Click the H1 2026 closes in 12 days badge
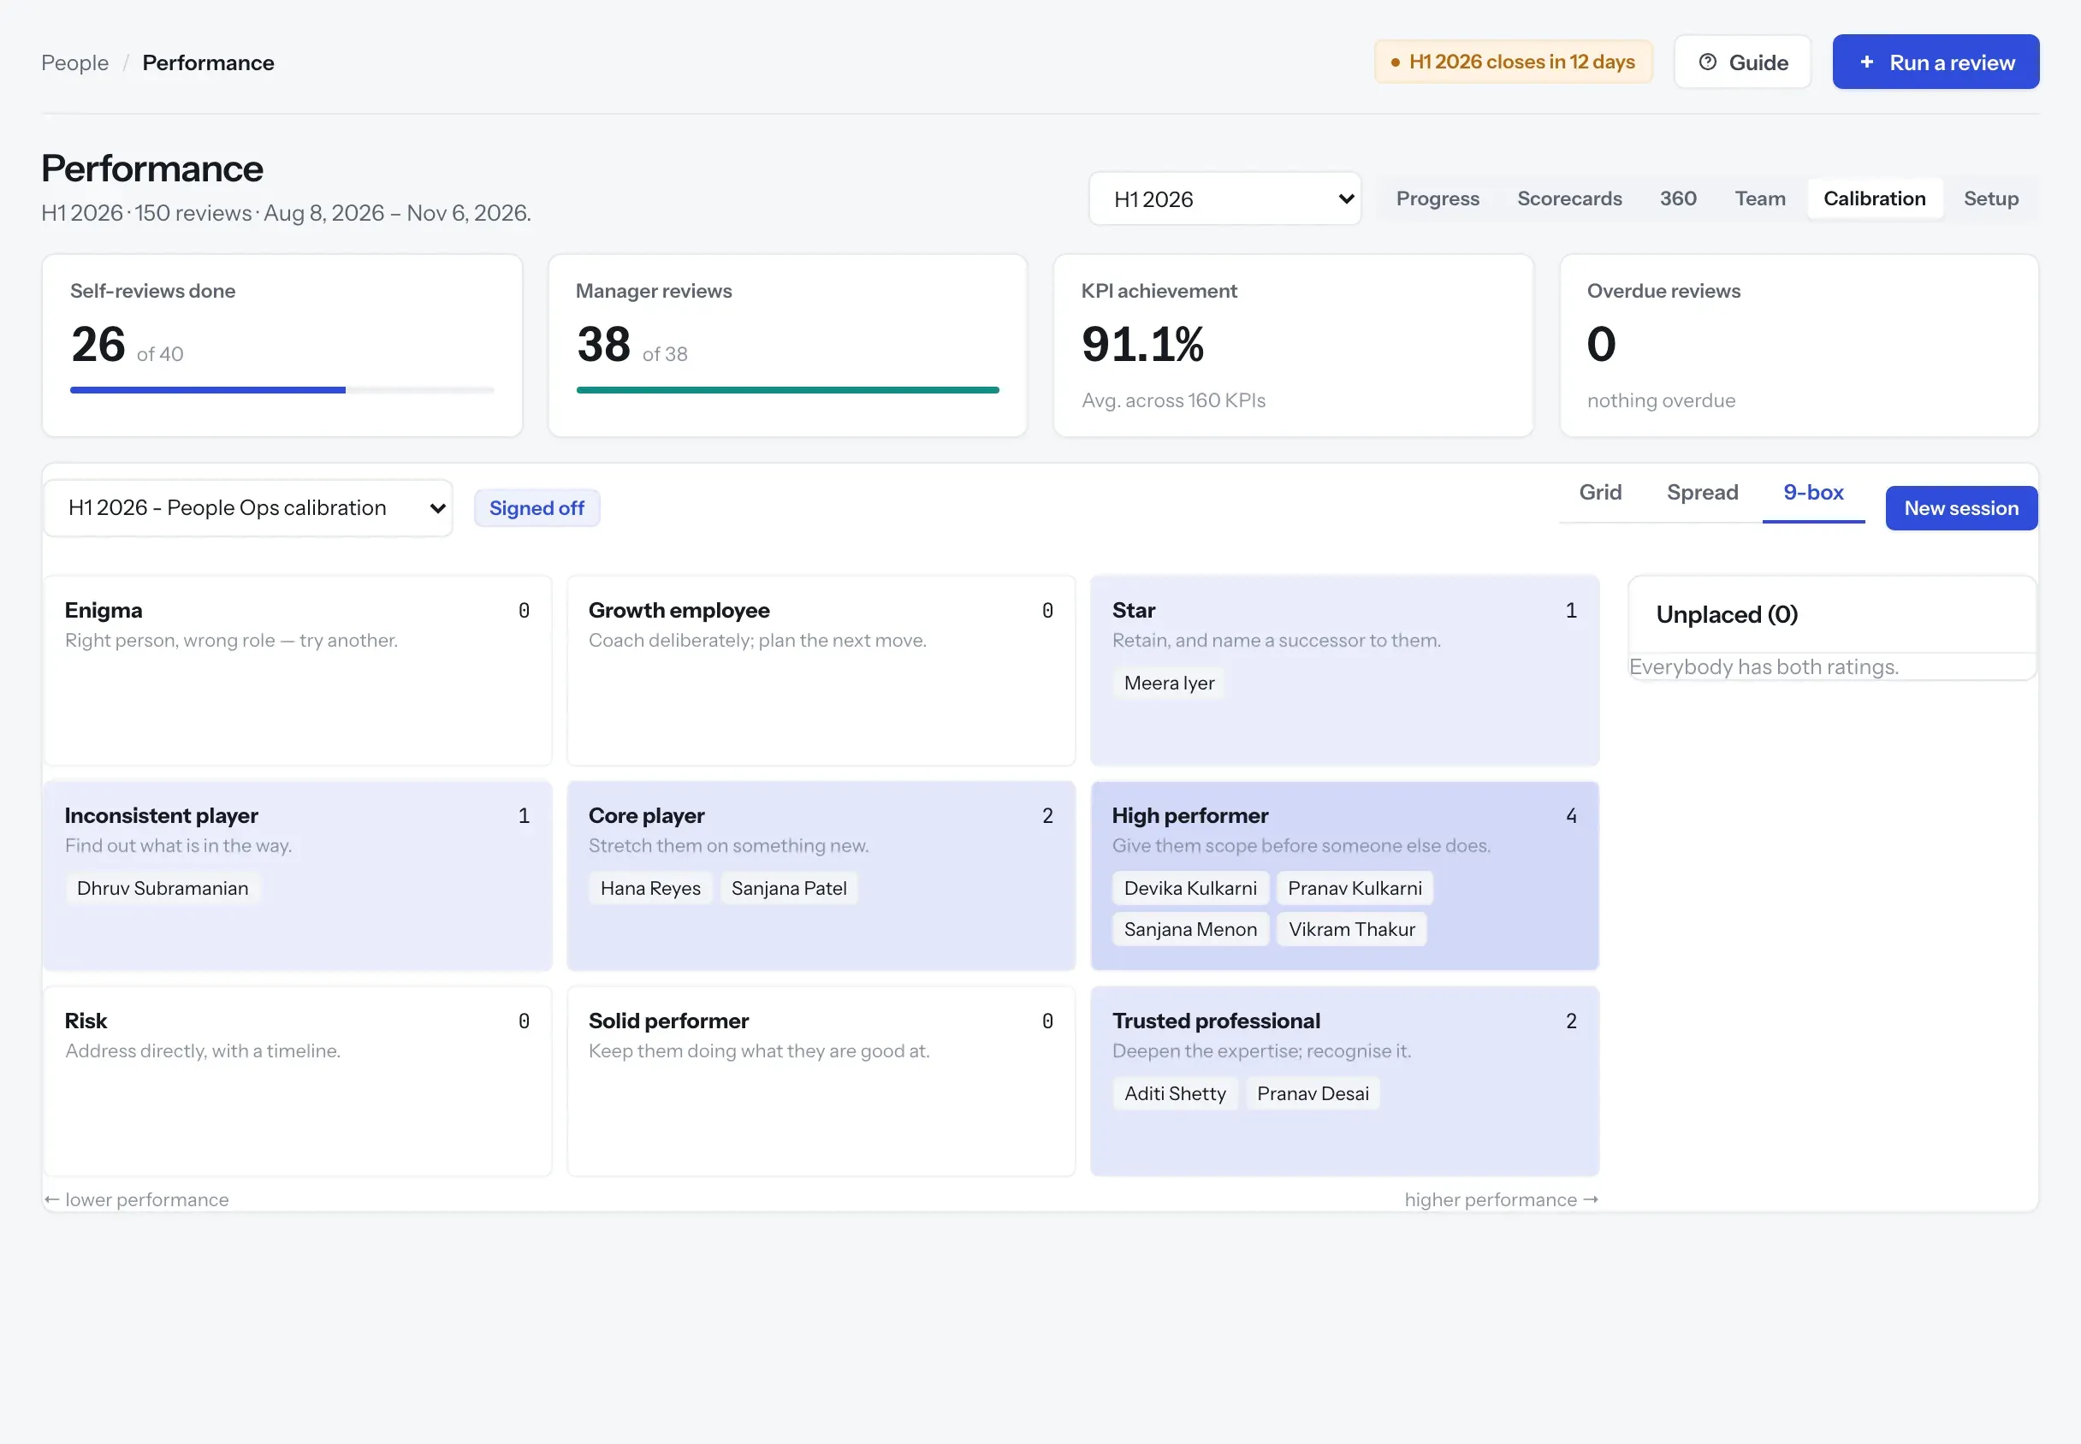 [1513, 62]
